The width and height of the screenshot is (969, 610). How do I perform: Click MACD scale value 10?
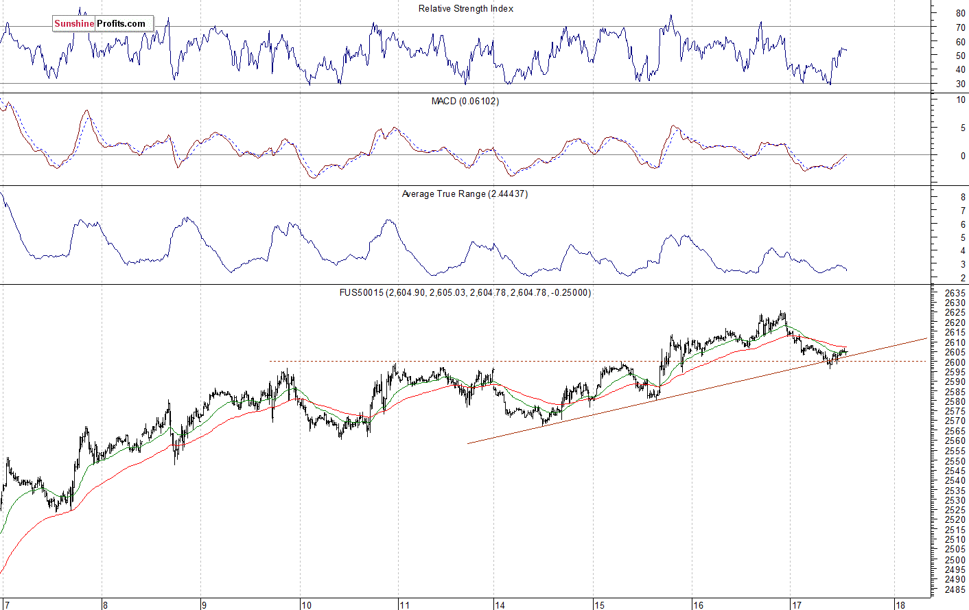point(961,100)
